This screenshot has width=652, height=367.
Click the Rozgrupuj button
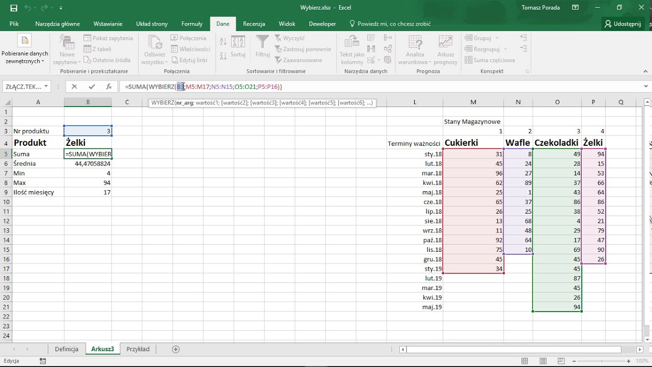pos(482,49)
